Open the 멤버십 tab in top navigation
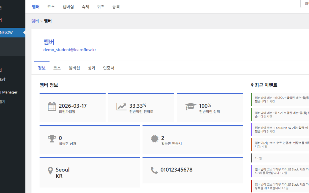The image size is (309, 193). click(x=68, y=7)
